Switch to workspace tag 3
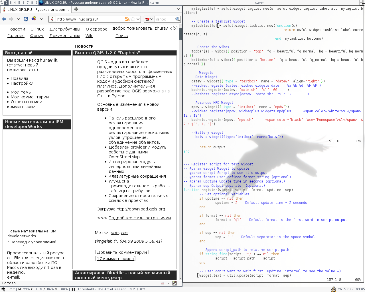Screen dimensions: 365x292 tap(11, 3)
